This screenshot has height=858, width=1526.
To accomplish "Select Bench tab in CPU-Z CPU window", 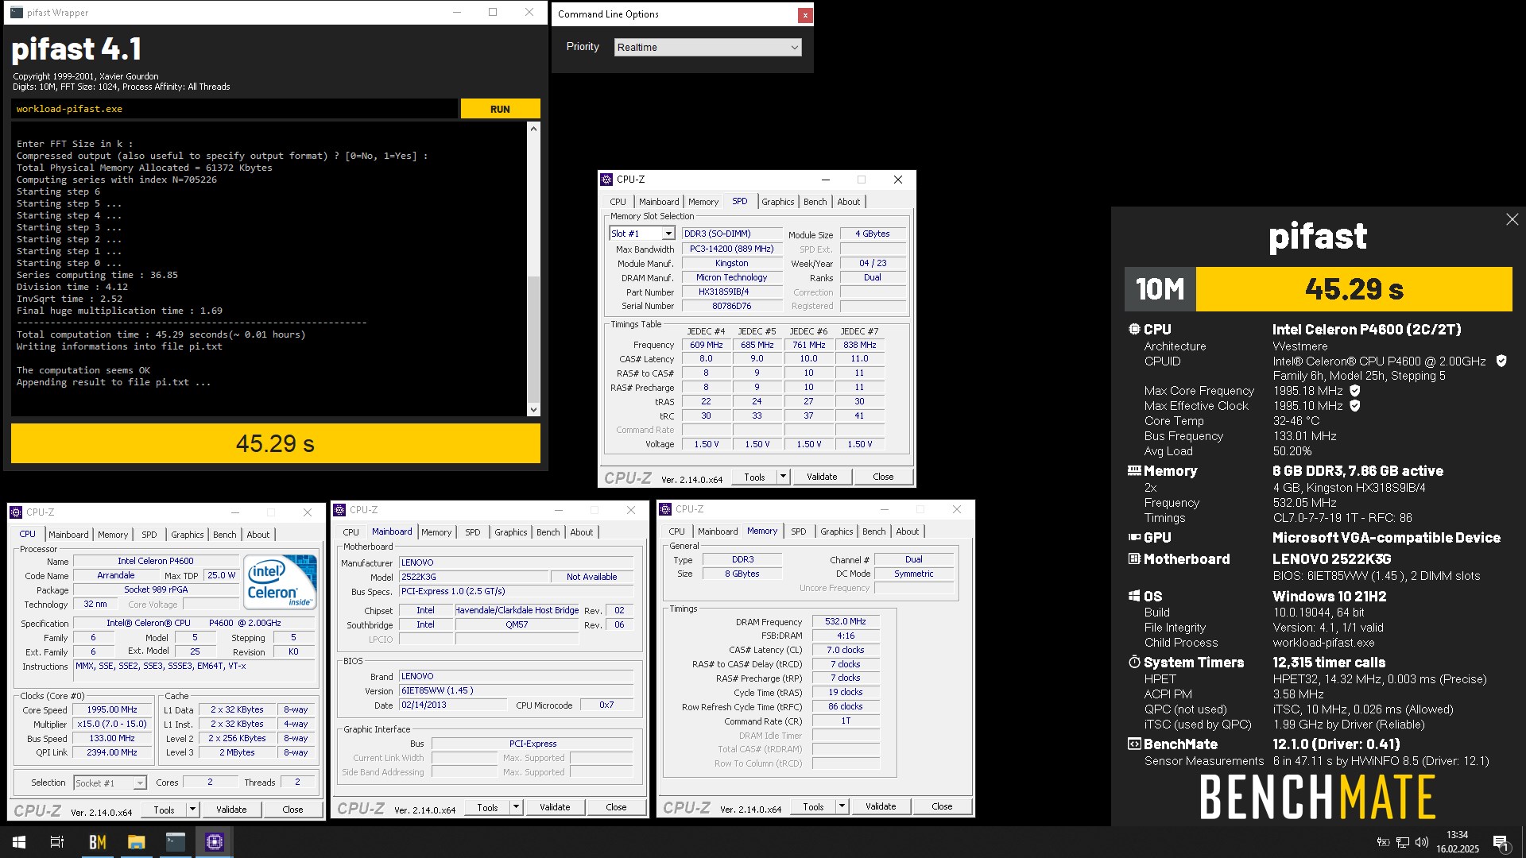I will point(225,535).
